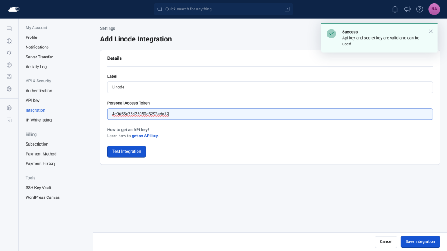447x251 pixels.
Task: Open WordPress Canvas
Action: point(42,197)
